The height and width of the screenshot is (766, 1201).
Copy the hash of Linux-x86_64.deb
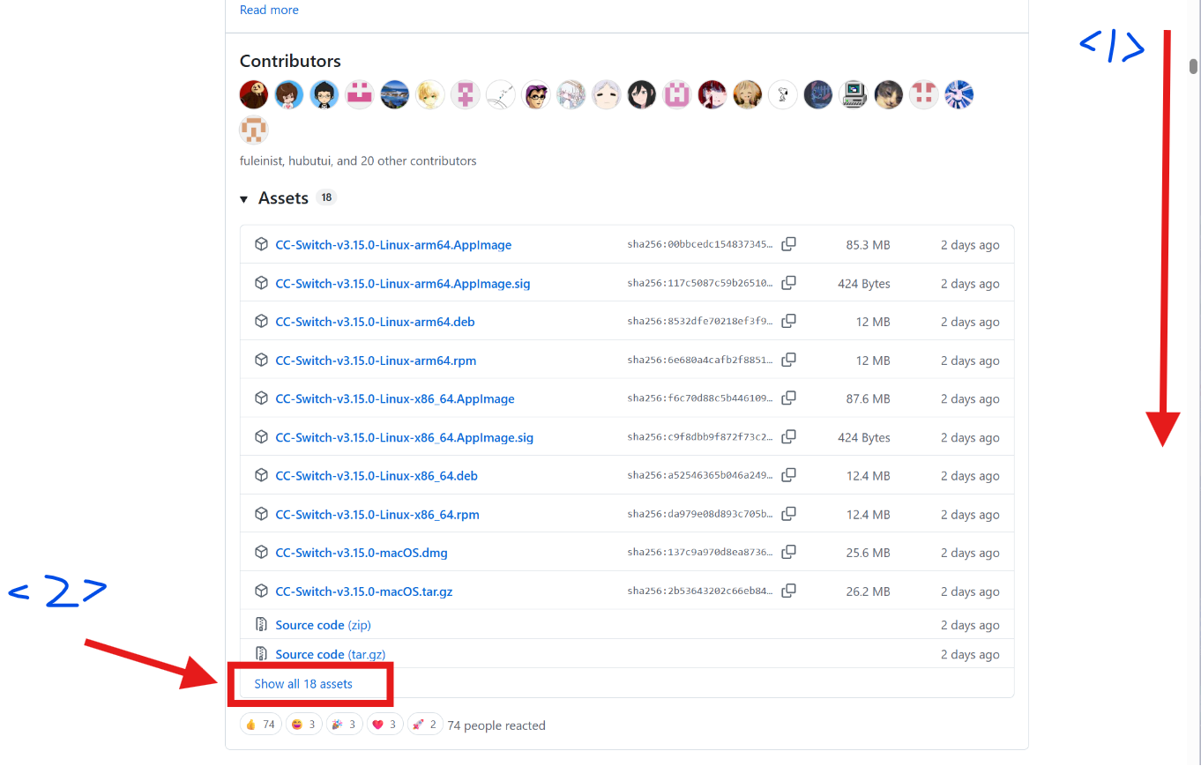click(x=788, y=475)
